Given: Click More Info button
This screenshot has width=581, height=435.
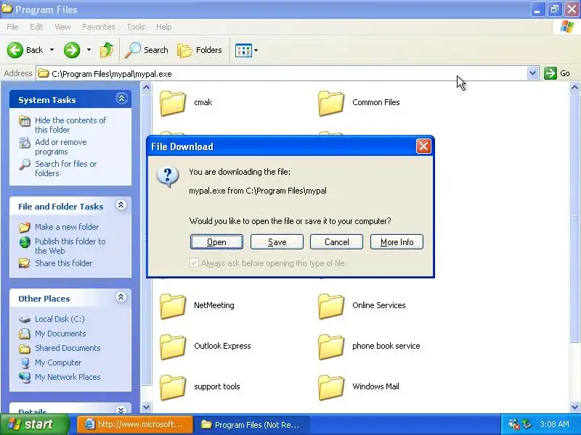Looking at the screenshot, I should point(397,242).
